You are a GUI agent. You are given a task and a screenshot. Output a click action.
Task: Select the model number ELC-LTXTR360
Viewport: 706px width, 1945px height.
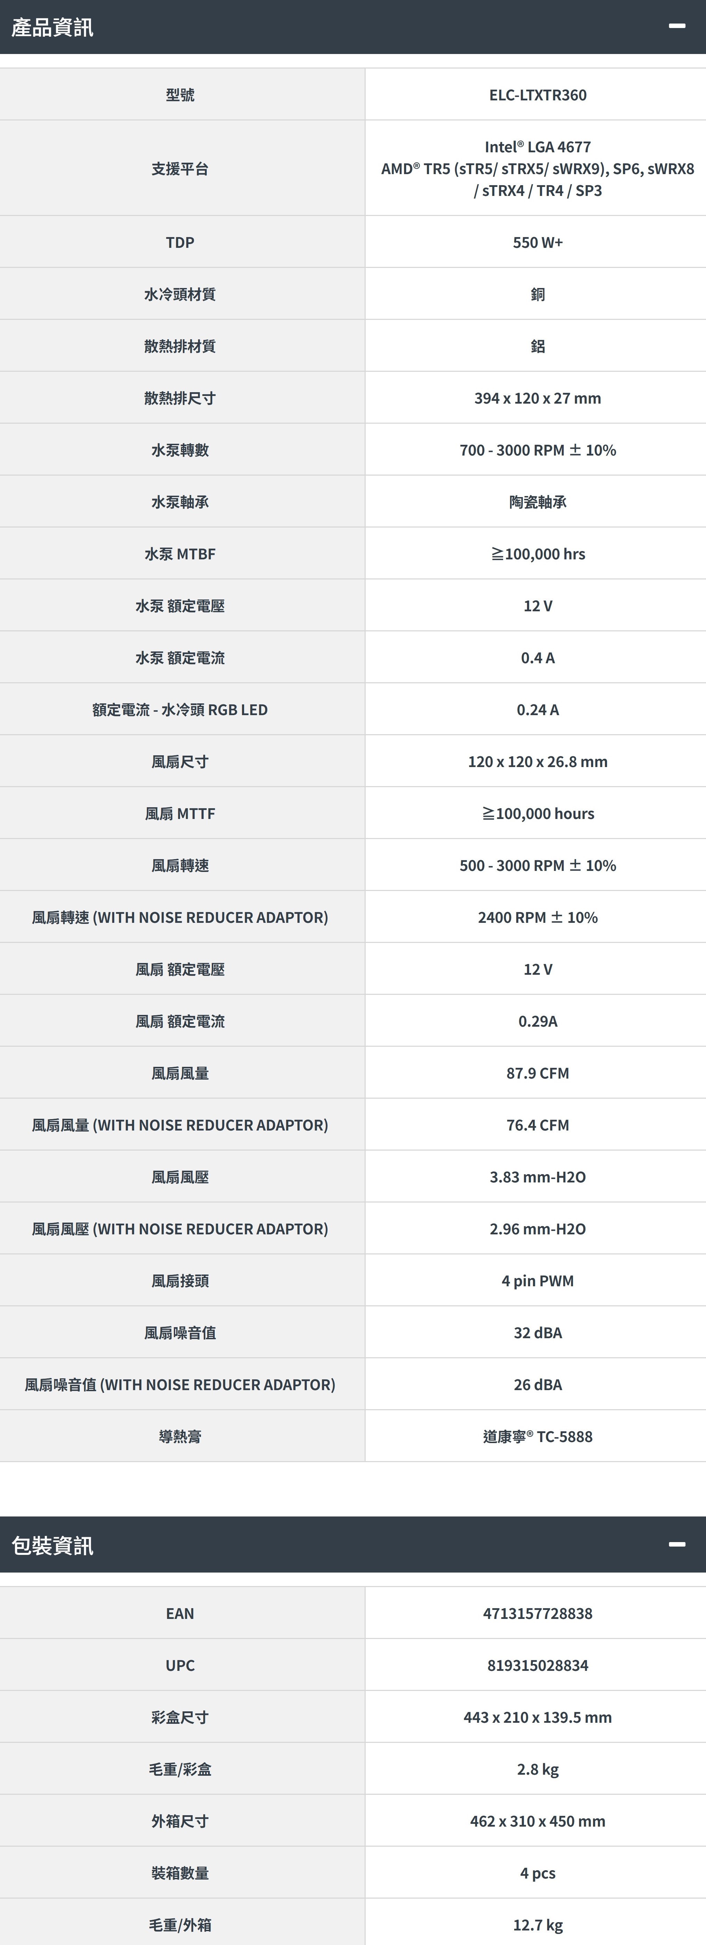[x=538, y=95]
